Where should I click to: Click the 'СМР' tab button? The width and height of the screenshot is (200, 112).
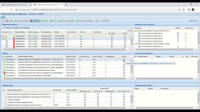pos(3,17)
